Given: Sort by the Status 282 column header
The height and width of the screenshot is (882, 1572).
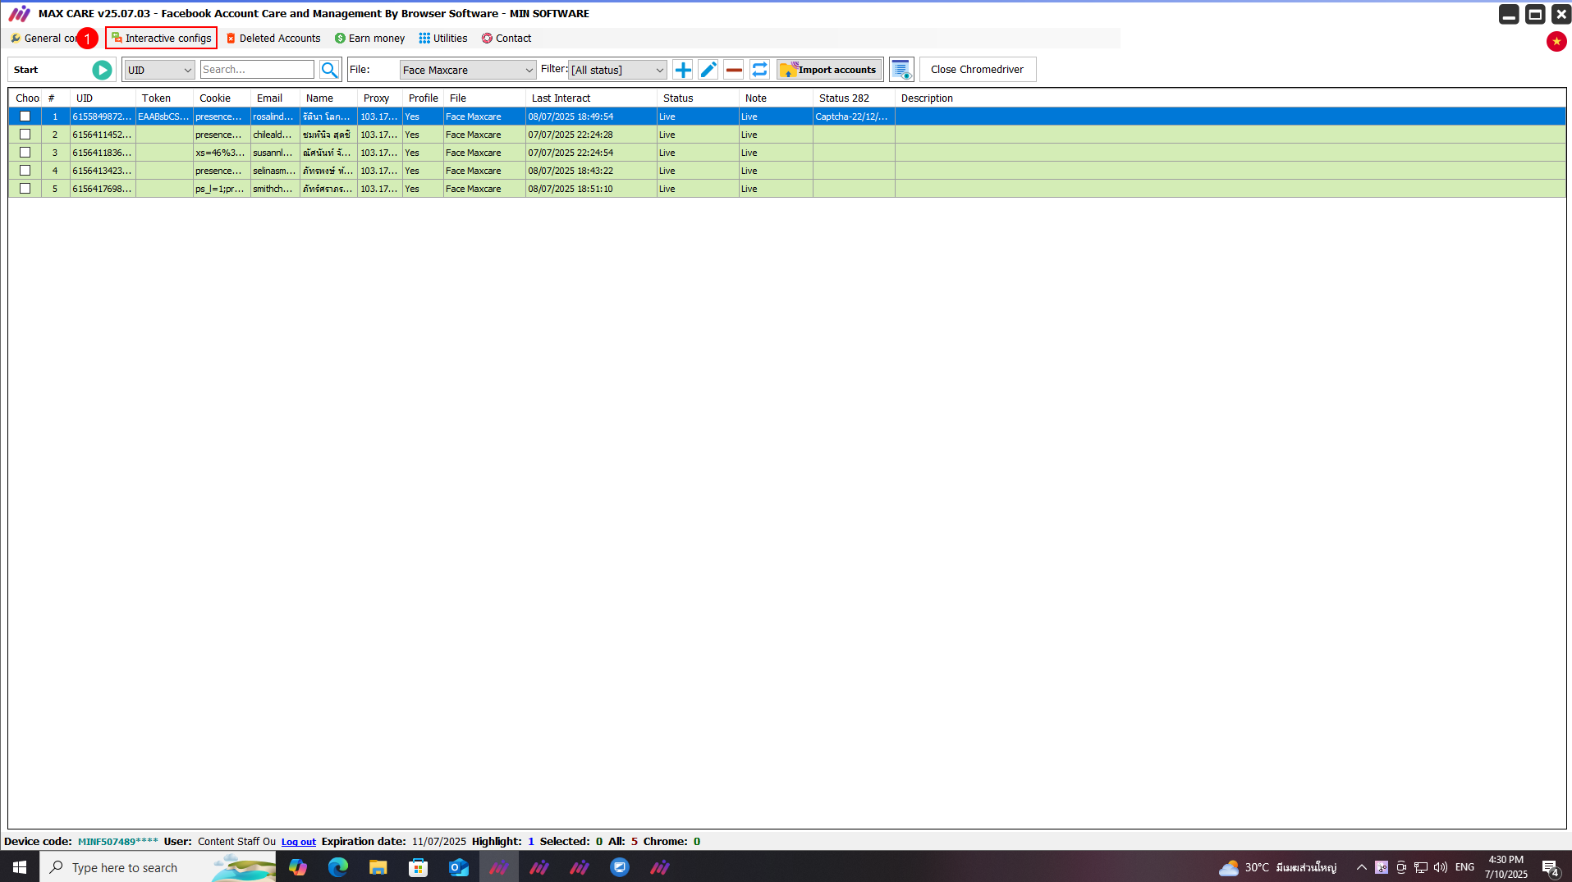Looking at the screenshot, I should click(x=854, y=98).
